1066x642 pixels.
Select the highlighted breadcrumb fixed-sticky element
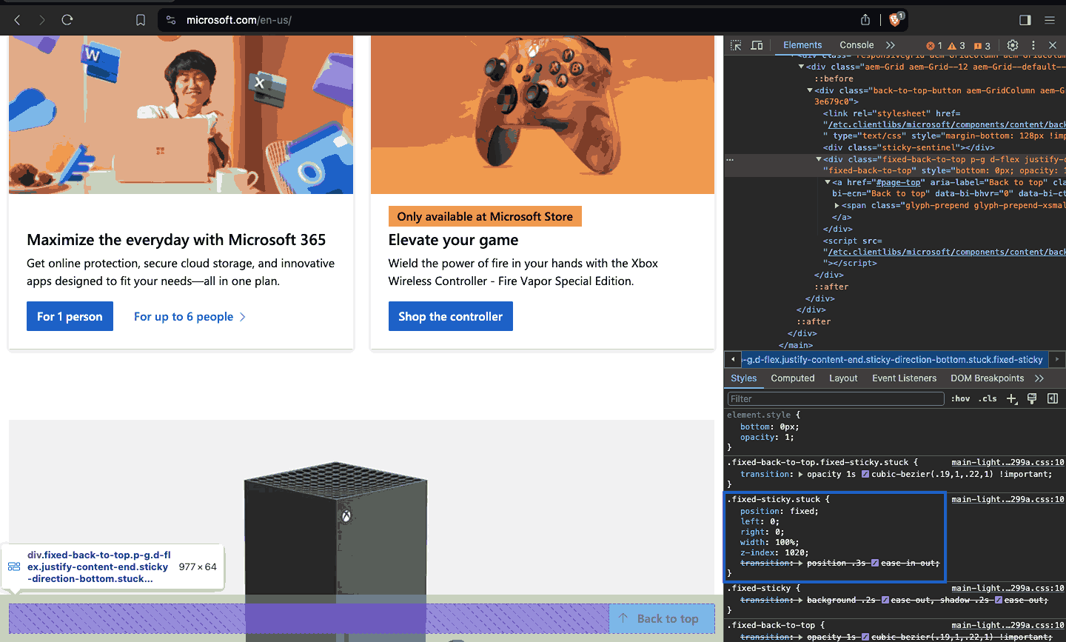[894, 360]
